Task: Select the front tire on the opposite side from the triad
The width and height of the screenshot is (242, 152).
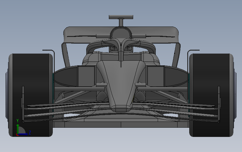Action: (x=212, y=95)
